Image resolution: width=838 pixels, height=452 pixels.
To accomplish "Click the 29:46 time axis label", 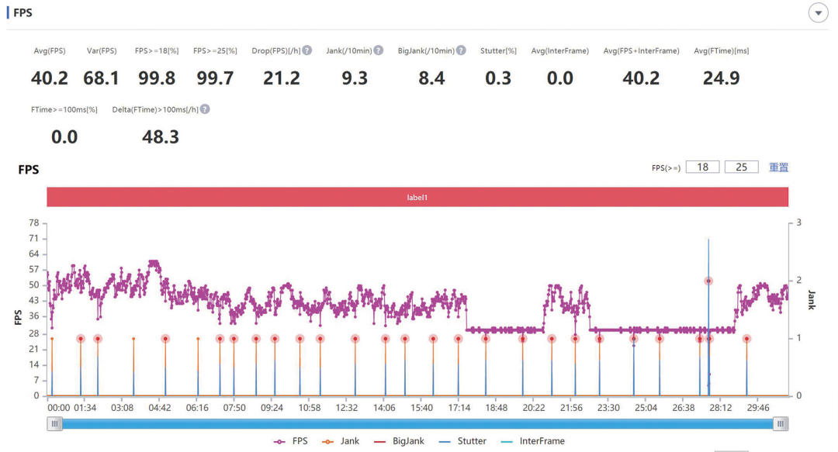I will (x=758, y=408).
